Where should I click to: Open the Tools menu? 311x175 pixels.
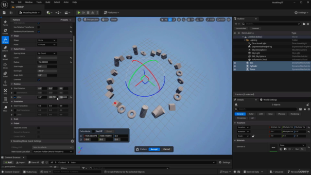(39, 2)
